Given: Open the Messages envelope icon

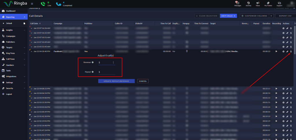Looking at the screenshot, I should [238, 3].
